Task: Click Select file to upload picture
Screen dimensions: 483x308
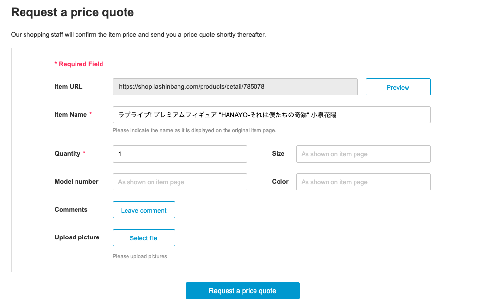Action: tap(144, 238)
